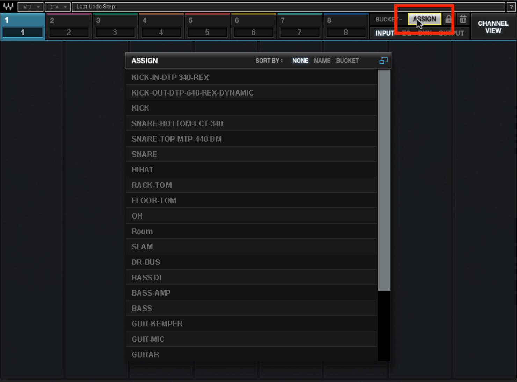Click the Last Undo Step field

289,7
